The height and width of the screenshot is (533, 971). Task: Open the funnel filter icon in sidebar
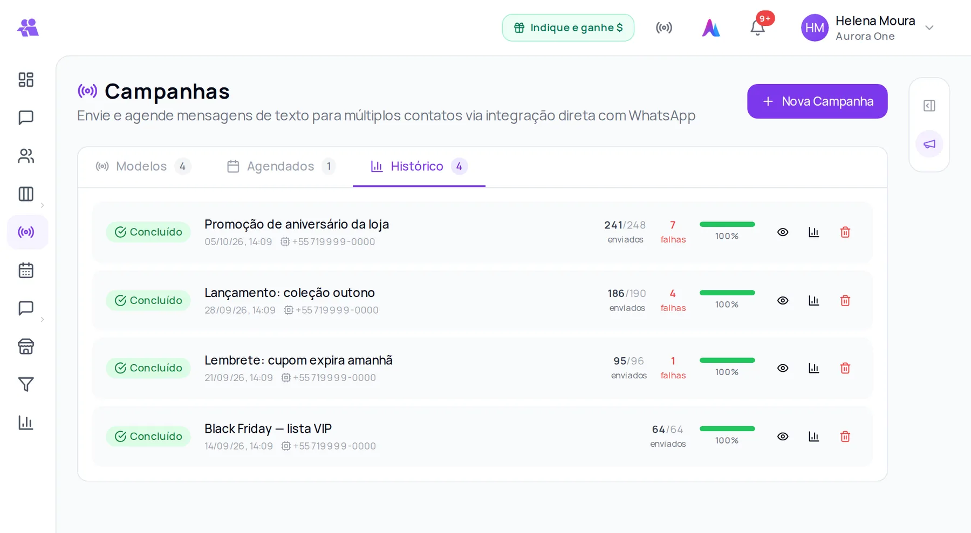pyautogui.click(x=26, y=384)
